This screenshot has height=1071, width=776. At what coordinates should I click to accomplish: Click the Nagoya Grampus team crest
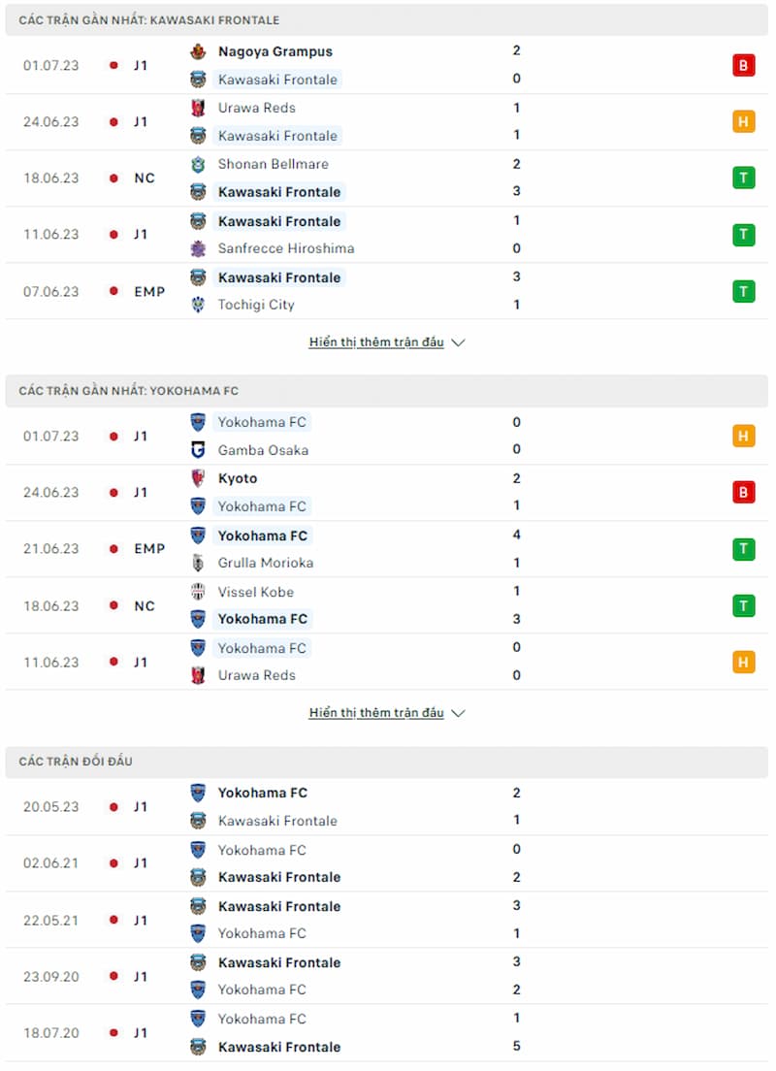click(198, 51)
